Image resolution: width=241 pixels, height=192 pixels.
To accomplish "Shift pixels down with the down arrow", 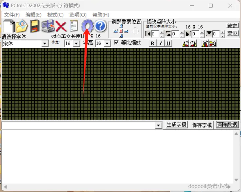I will 121,36.
